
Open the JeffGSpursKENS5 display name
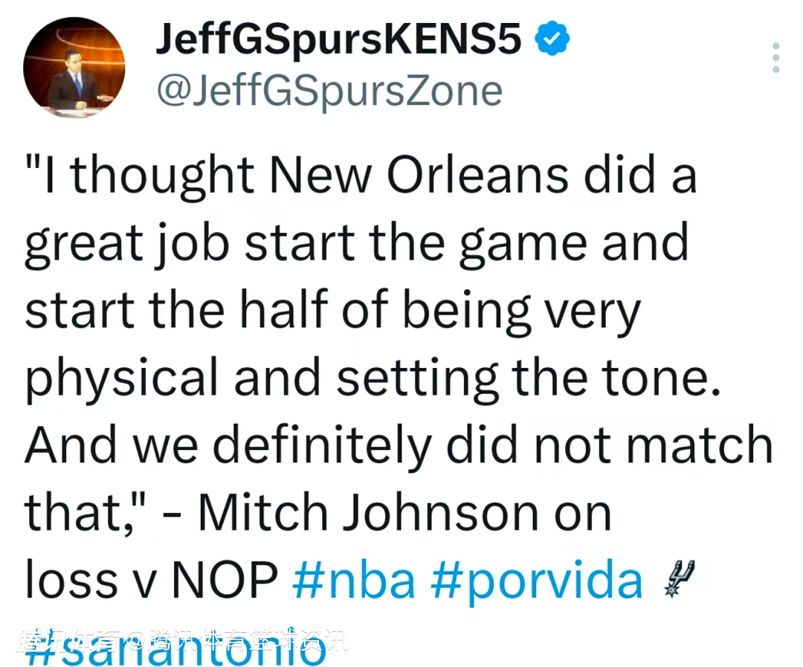[x=338, y=39]
